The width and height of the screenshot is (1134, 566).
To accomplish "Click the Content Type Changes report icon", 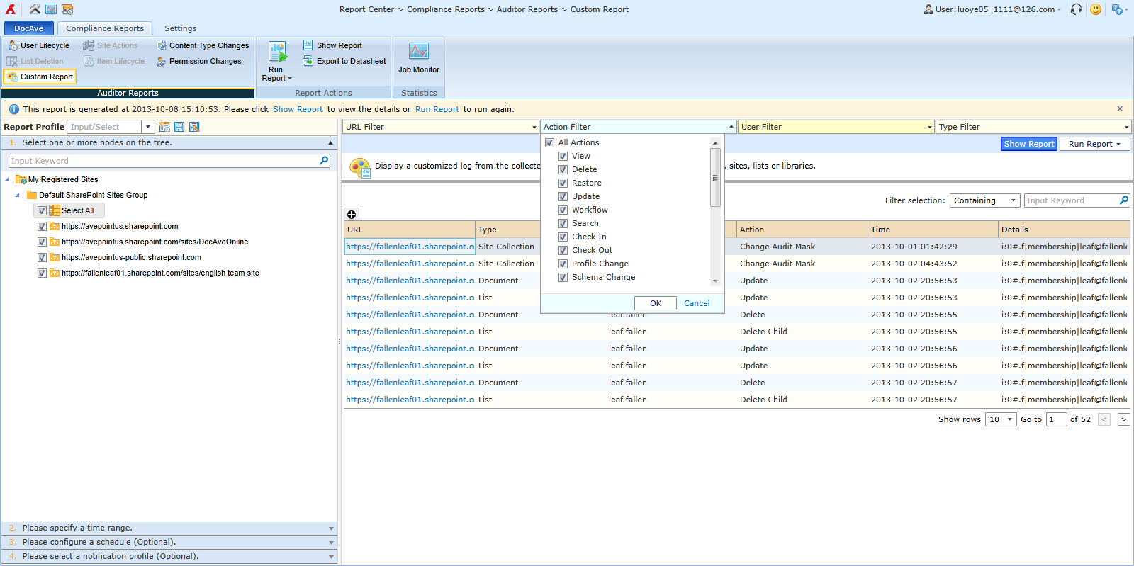I will click(x=162, y=45).
